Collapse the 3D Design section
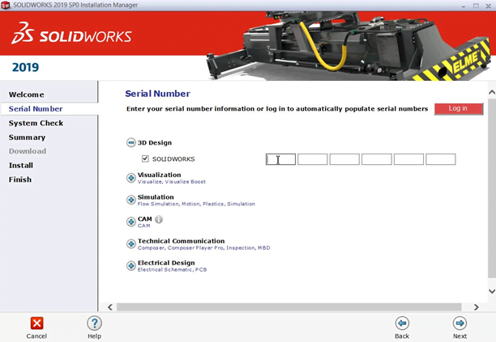 (x=131, y=143)
